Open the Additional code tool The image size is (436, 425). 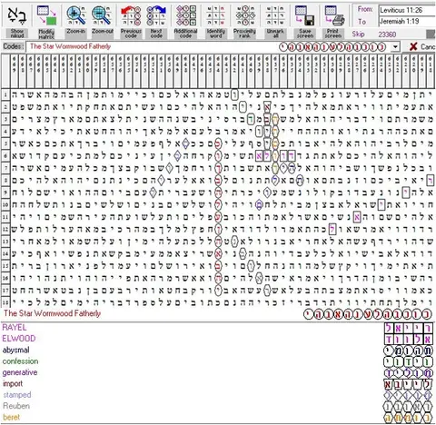[185, 15]
